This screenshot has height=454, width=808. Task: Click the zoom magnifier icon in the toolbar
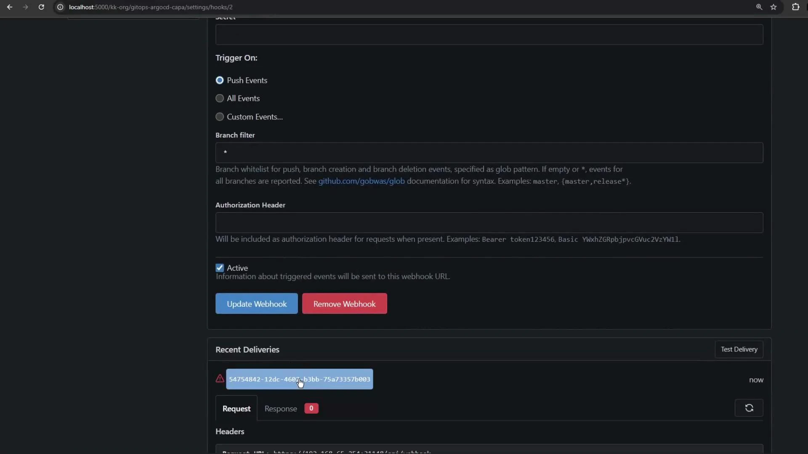click(759, 7)
